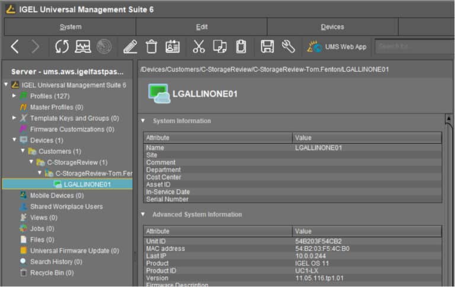This screenshot has width=455, height=287.
Task: Expand the Profiles (127) node
Action: [14, 96]
